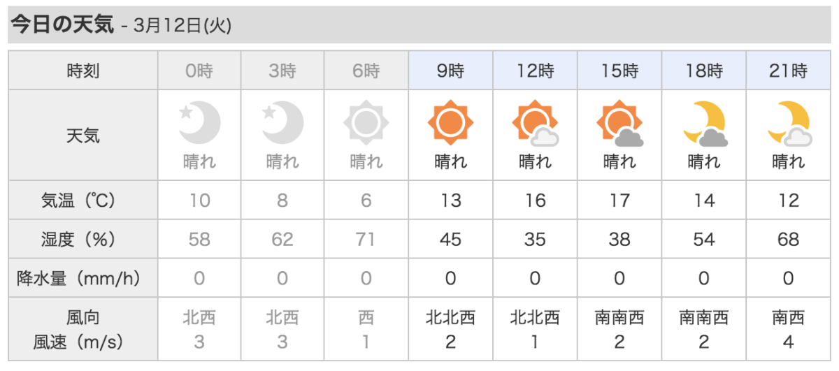Click the 0時 crescent moon weather icon
The width and height of the screenshot is (839, 371).
click(199, 124)
